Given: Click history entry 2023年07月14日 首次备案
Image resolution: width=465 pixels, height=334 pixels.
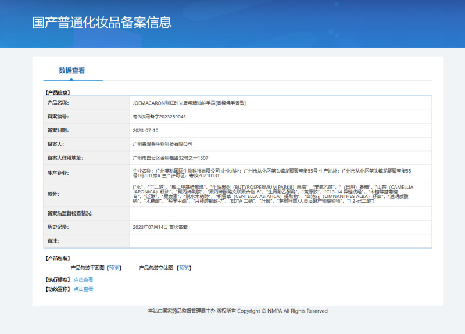Looking at the screenshot, I should pyautogui.click(x=160, y=227).
